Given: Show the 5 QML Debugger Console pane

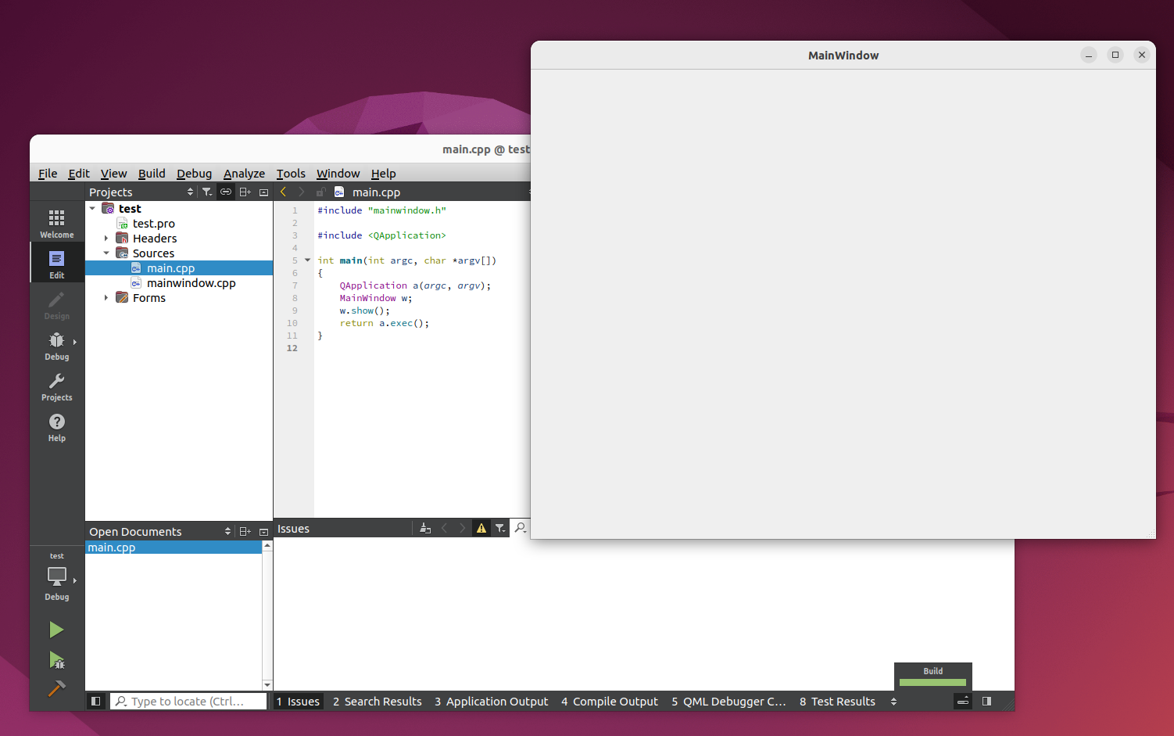Looking at the screenshot, I should pos(728,702).
